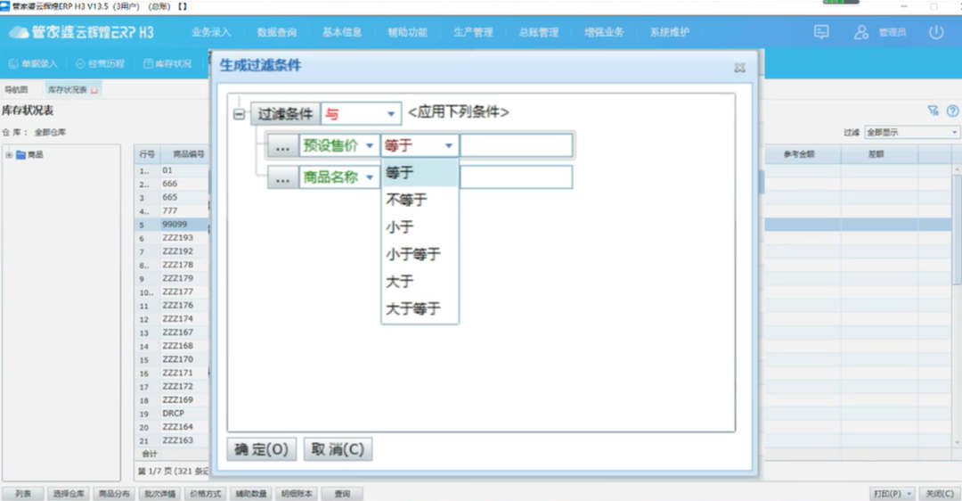Click the 商品分布 button
The width and height of the screenshot is (962, 501).
click(x=114, y=494)
